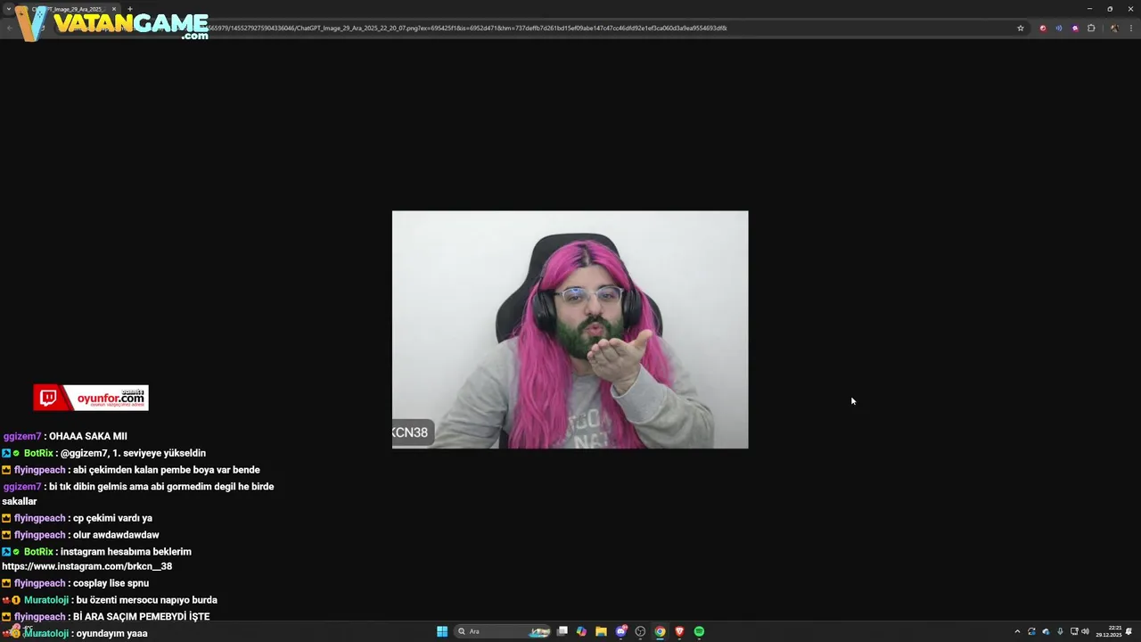
Task: Select the ChatGPT_Image_29_Ara_2025 tab
Action: point(69,9)
